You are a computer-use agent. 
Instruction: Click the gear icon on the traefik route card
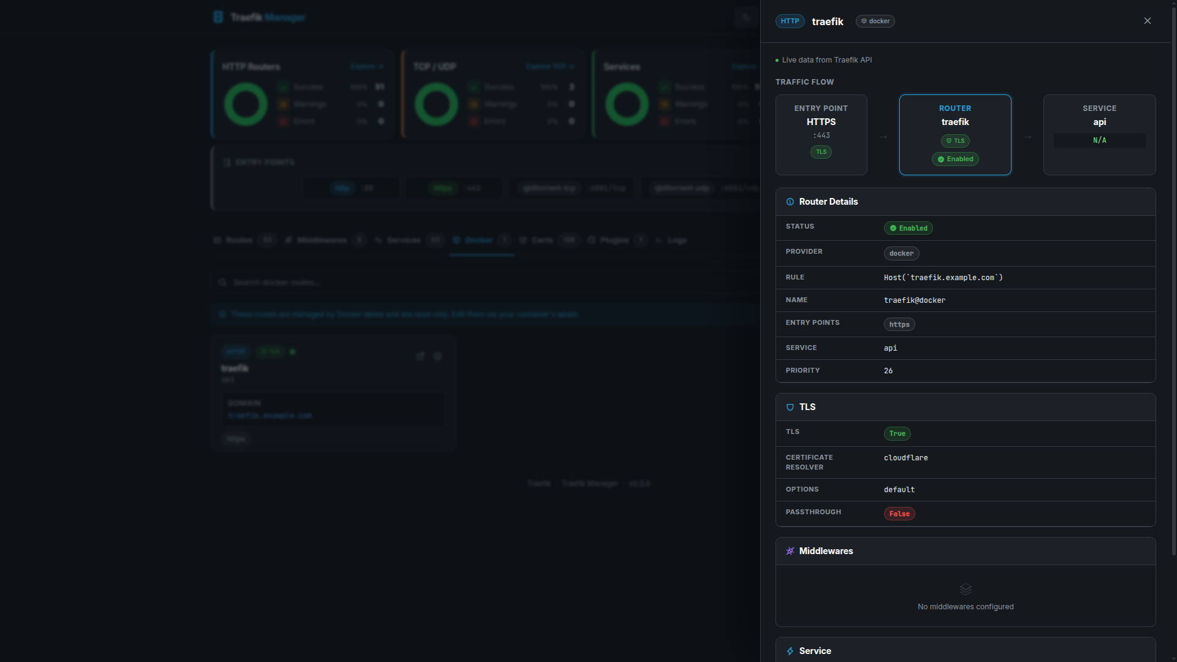[x=438, y=356]
